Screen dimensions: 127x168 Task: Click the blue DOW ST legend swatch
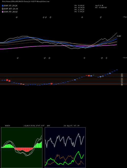pyautogui.click(x=3, y=6)
